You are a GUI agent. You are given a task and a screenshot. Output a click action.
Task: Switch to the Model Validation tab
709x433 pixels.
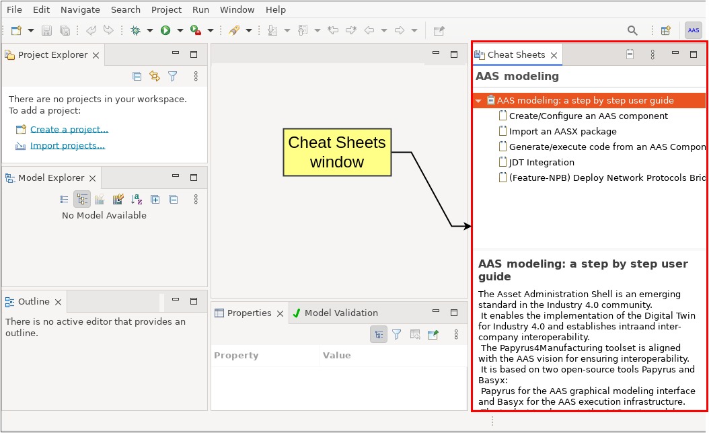(x=335, y=313)
